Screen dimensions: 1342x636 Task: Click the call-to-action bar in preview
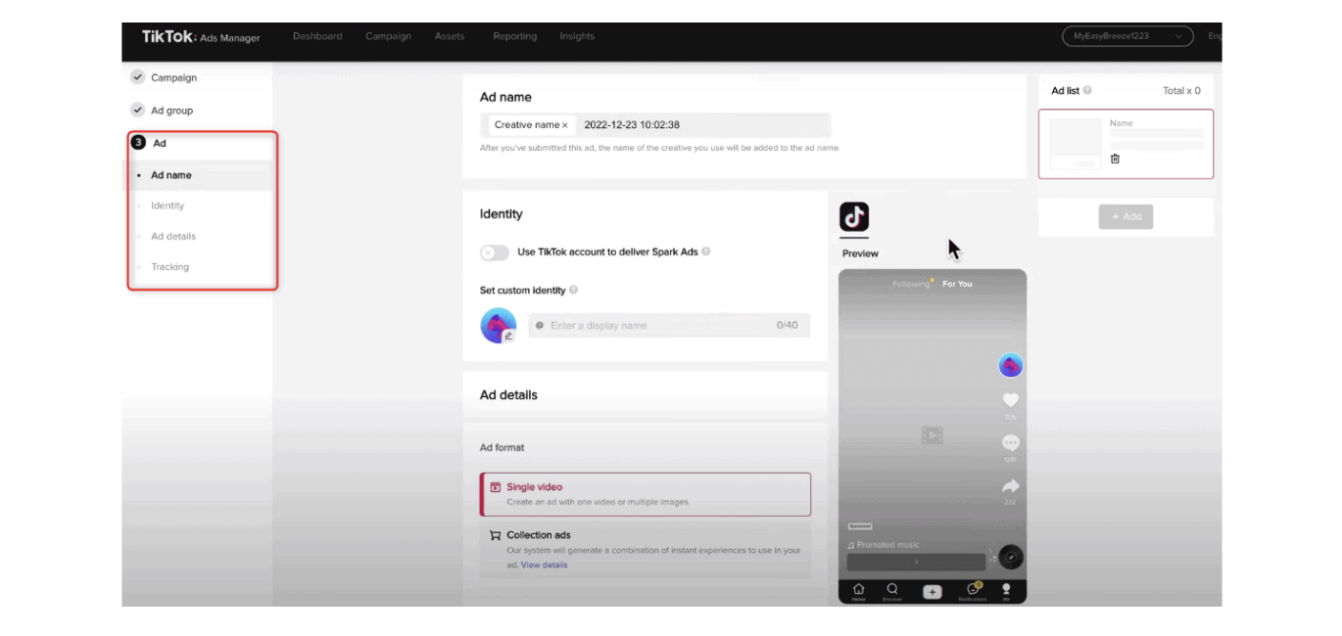(917, 562)
